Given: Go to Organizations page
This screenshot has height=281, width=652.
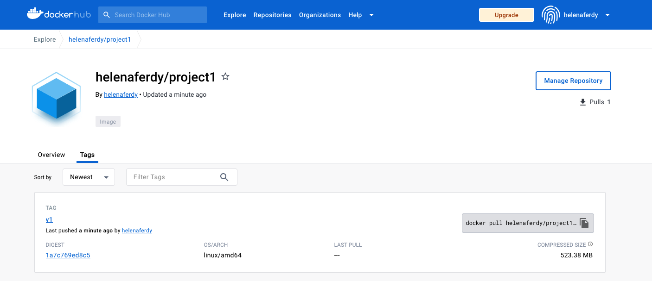Looking at the screenshot, I should coord(320,15).
